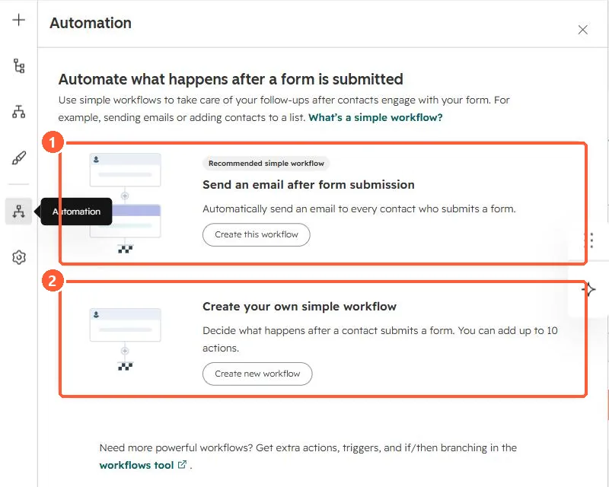The height and width of the screenshot is (487, 609).
Task: Click the email workflow illustration thumbnail
Action: 125,203
